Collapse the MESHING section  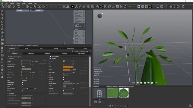pyautogui.click(x=8, y=94)
